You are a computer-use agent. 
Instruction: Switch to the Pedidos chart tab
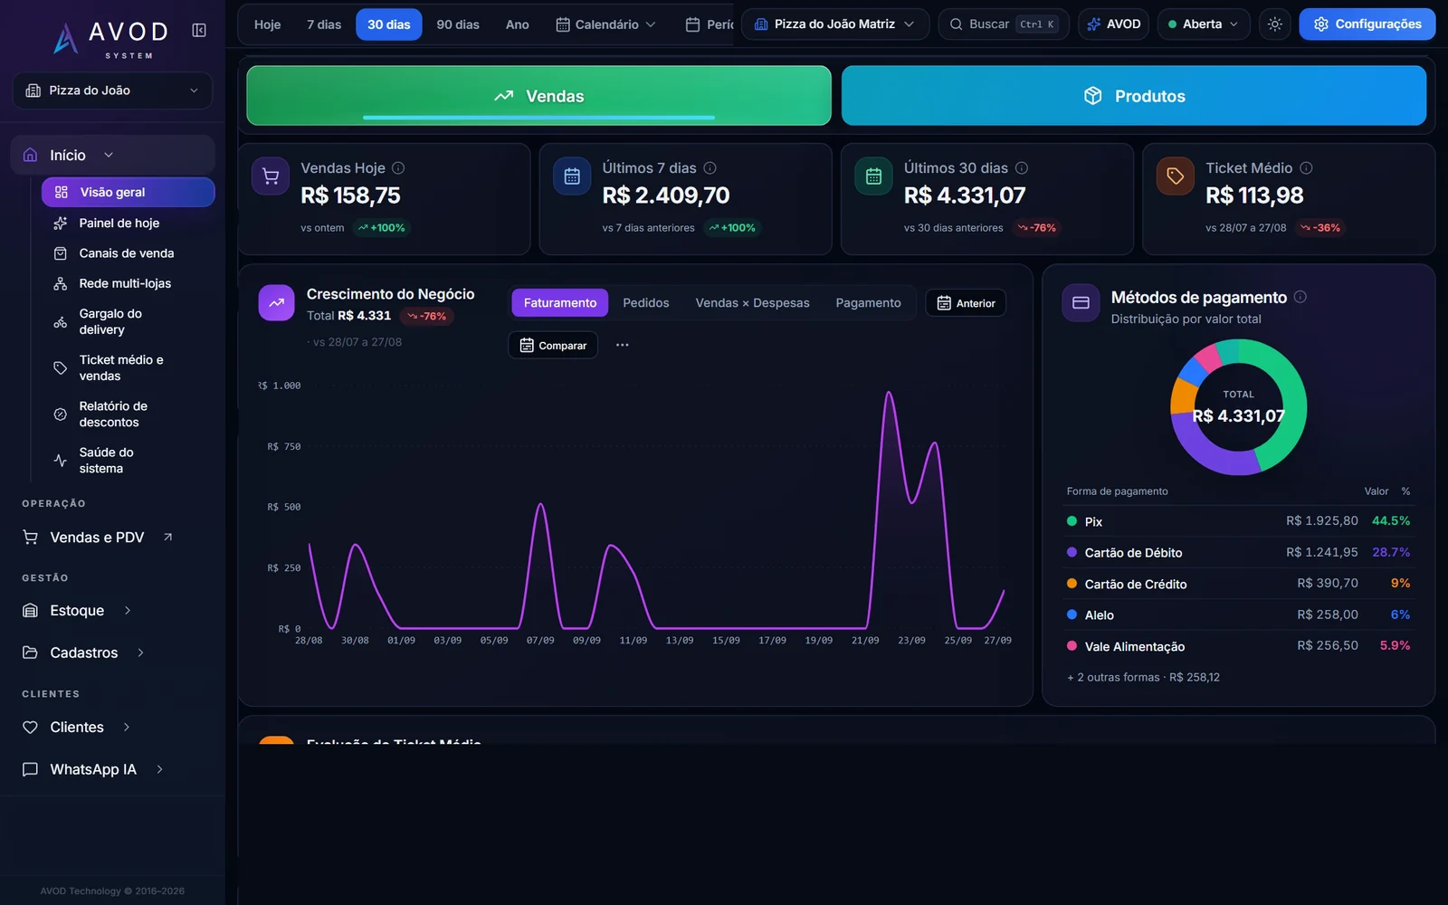pyautogui.click(x=646, y=303)
